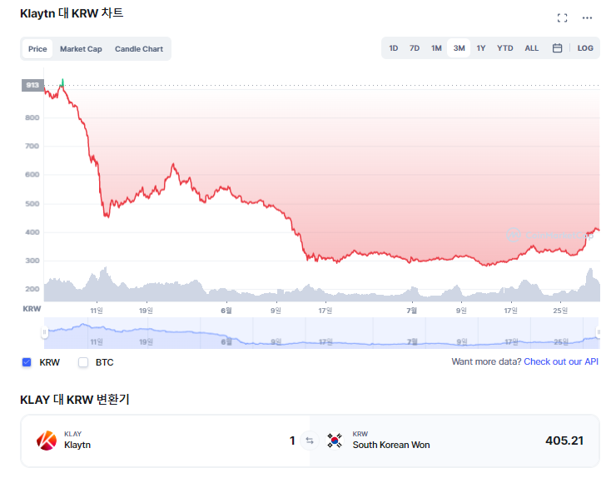Choose the YTD range option

point(504,48)
